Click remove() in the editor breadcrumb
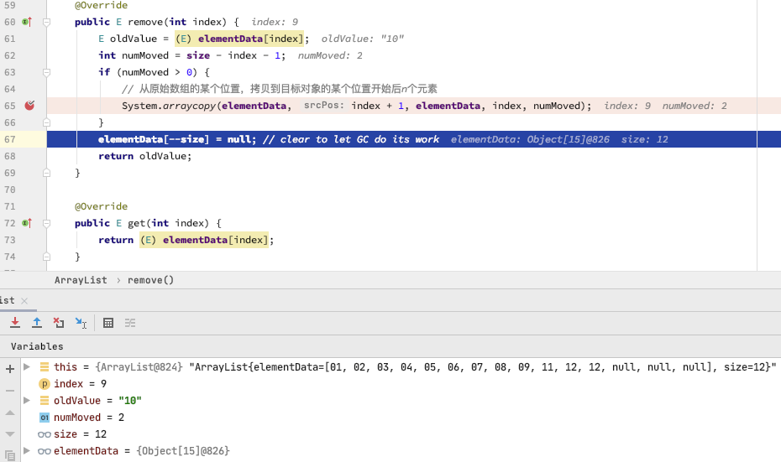The image size is (781, 462). click(x=150, y=280)
